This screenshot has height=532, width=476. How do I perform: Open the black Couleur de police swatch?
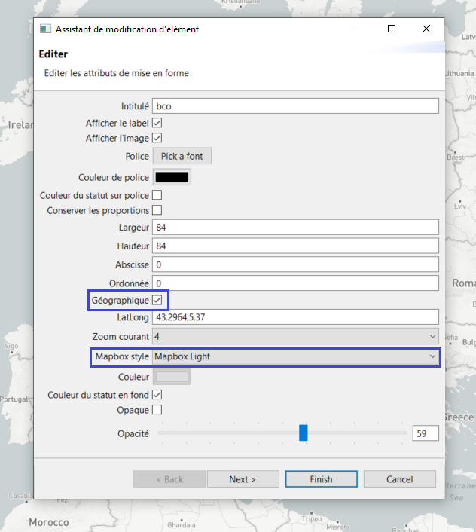pyautogui.click(x=172, y=178)
